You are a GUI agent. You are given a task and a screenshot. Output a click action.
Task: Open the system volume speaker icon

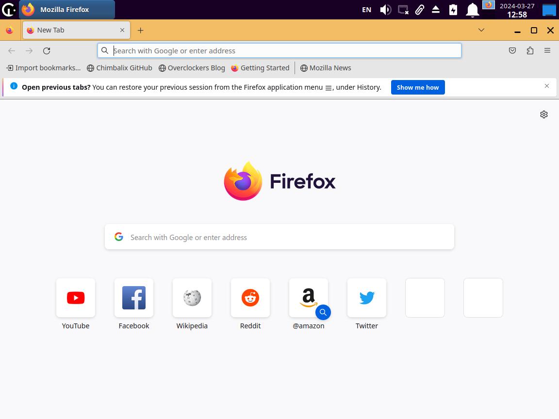[385, 10]
